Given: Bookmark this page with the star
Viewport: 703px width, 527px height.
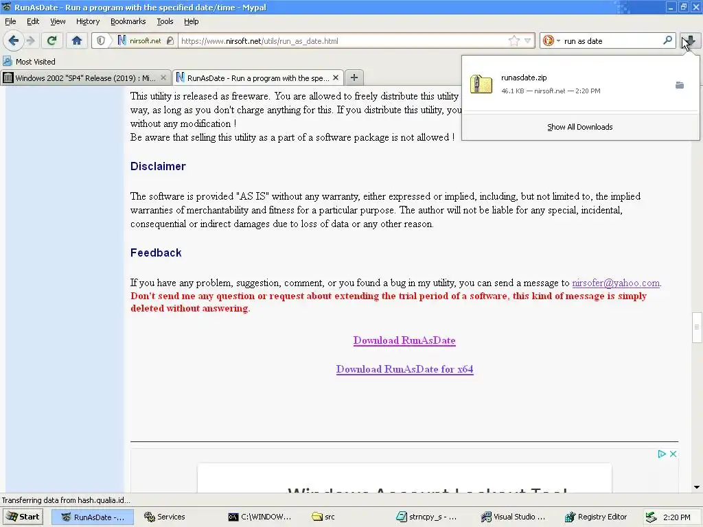Looking at the screenshot, I should coord(514,40).
